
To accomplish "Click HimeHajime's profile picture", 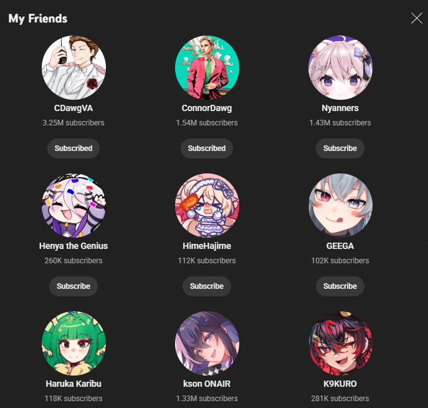I will pos(207,205).
